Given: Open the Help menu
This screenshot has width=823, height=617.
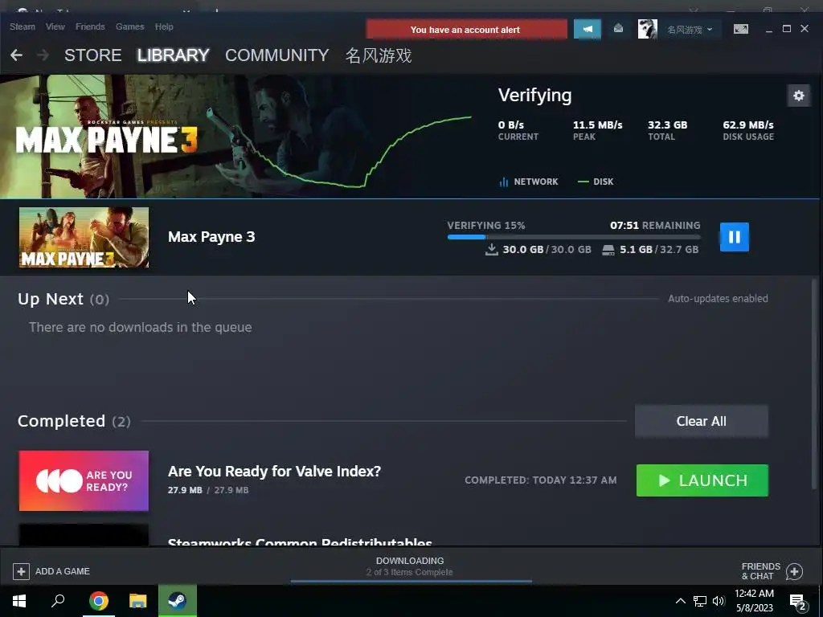Looking at the screenshot, I should click(x=164, y=27).
